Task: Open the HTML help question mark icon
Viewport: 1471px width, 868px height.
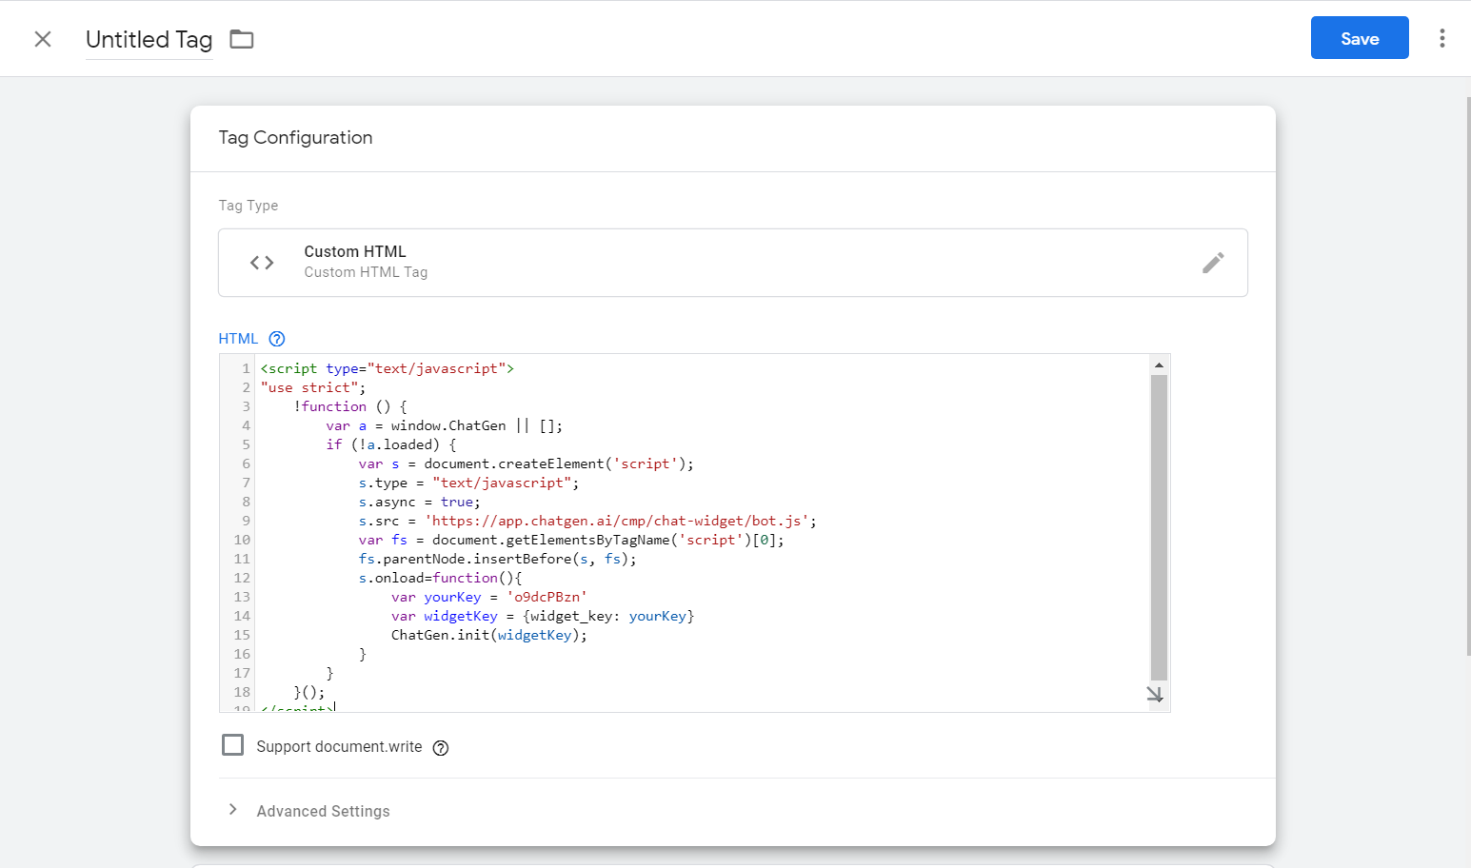Action: click(277, 339)
